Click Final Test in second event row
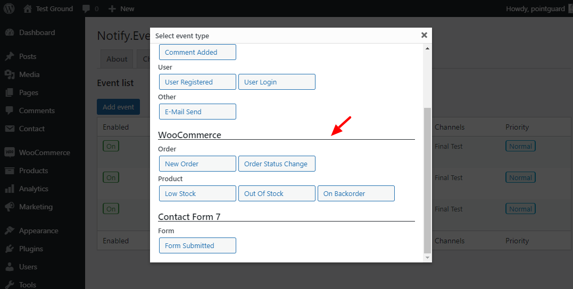The width and height of the screenshot is (573, 289). click(449, 178)
